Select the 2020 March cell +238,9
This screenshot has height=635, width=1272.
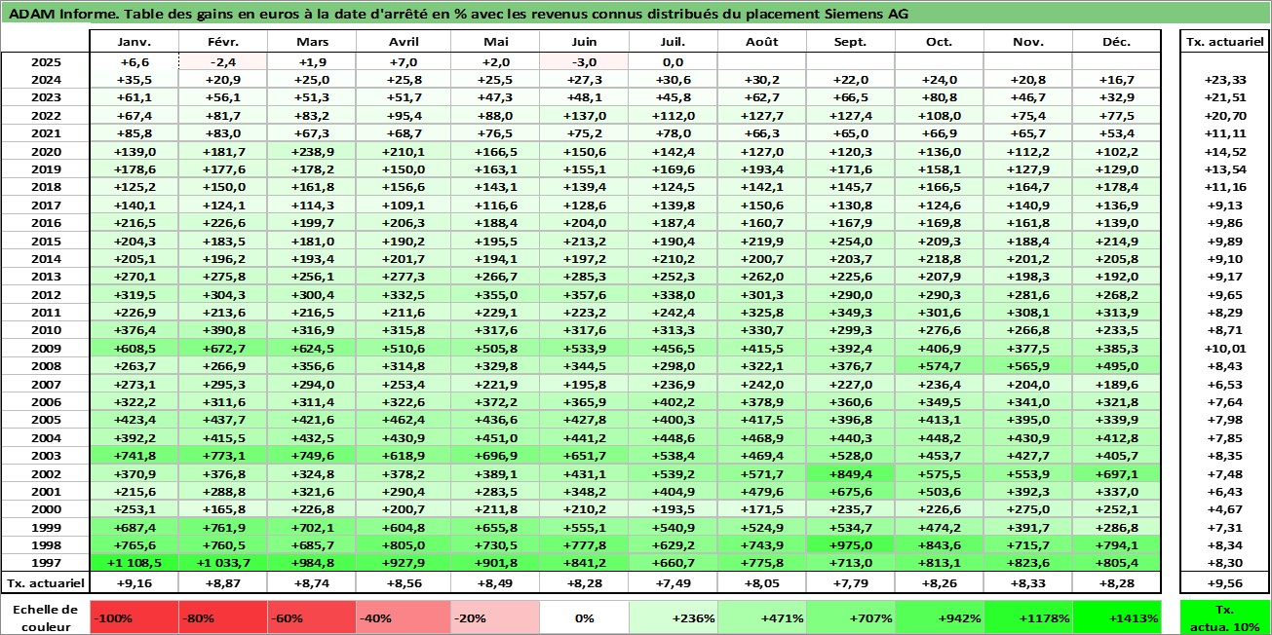313,152
